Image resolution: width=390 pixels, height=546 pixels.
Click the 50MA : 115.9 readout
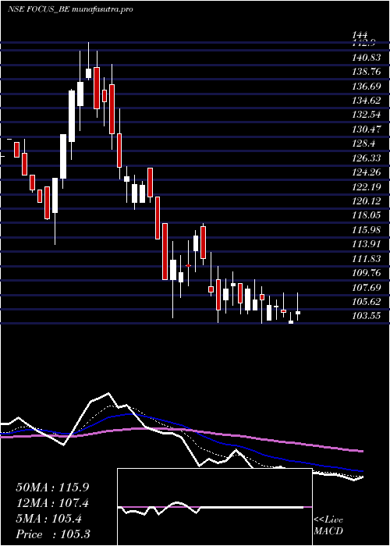52,487
